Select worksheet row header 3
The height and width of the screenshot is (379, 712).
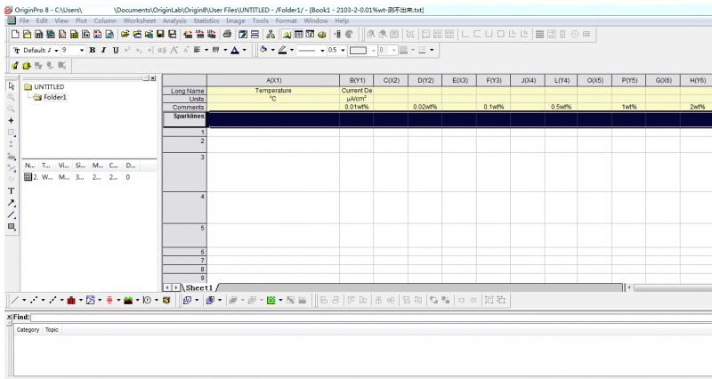pyautogui.click(x=184, y=172)
